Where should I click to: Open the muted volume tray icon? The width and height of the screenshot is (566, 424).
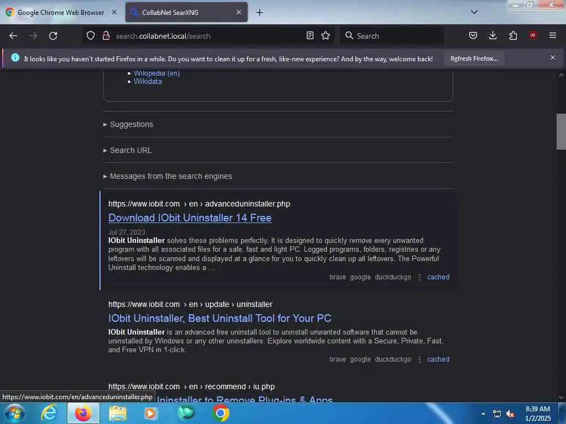[510, 414]
